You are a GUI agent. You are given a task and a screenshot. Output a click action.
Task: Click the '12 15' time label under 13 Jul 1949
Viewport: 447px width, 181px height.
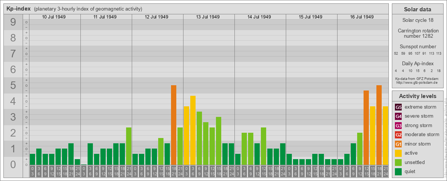pos(212,172)
